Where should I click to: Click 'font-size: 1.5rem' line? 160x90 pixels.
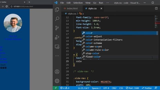[88, 27]
